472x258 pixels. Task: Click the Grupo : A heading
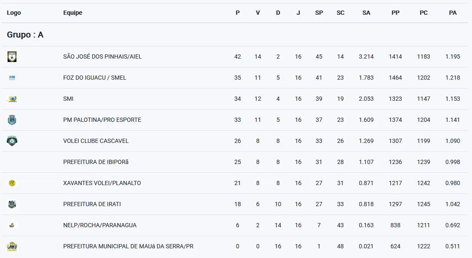(x=25, y=35)
